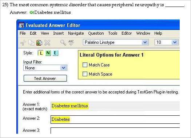Click the Answer 2 Diabetes field
The image size is (191, 138).
coord(115,119)
